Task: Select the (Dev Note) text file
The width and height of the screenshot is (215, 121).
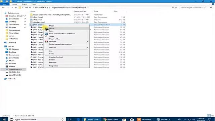Action: click(x=38, y=17)
